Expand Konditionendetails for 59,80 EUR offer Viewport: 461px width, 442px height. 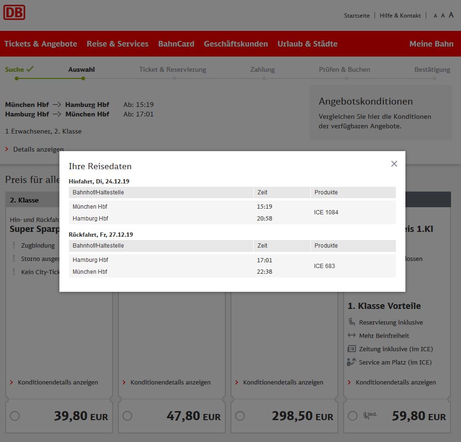tap(395, 382)
